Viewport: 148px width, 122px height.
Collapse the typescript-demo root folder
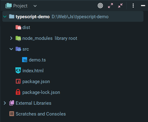pyautogui.click(x=5, y=16)
